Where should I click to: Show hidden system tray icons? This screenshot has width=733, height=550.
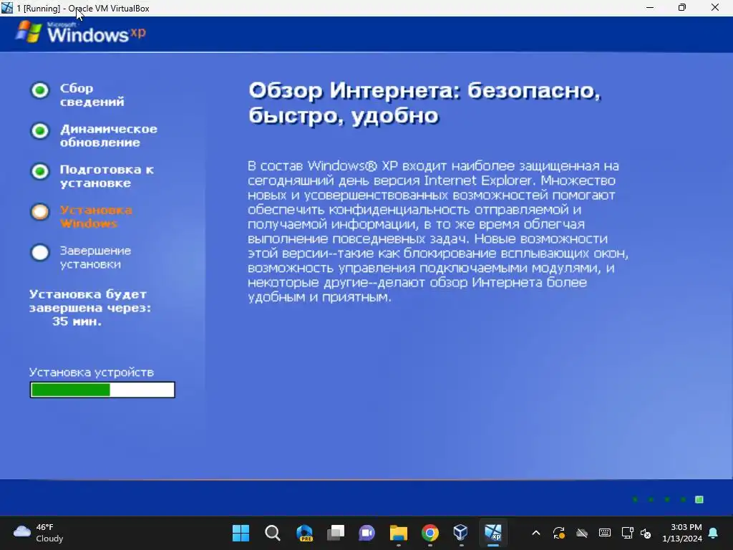click(536, 533)
